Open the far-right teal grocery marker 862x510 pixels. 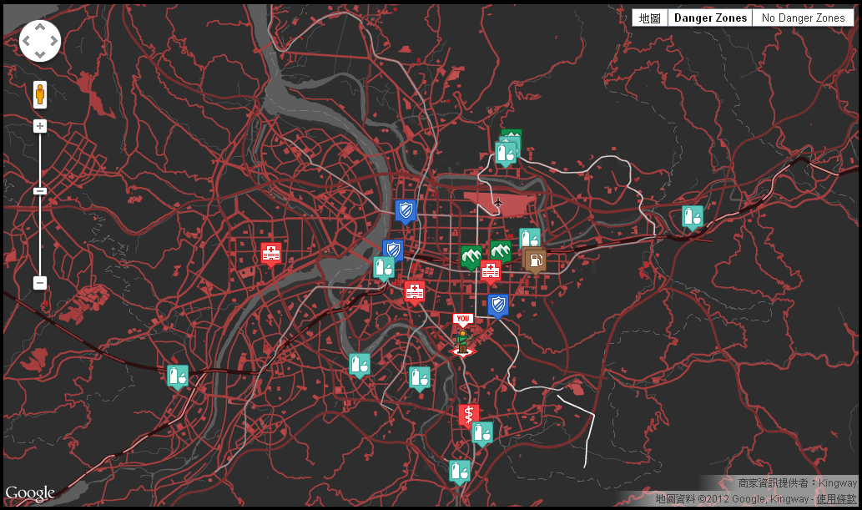click(692, 216)
